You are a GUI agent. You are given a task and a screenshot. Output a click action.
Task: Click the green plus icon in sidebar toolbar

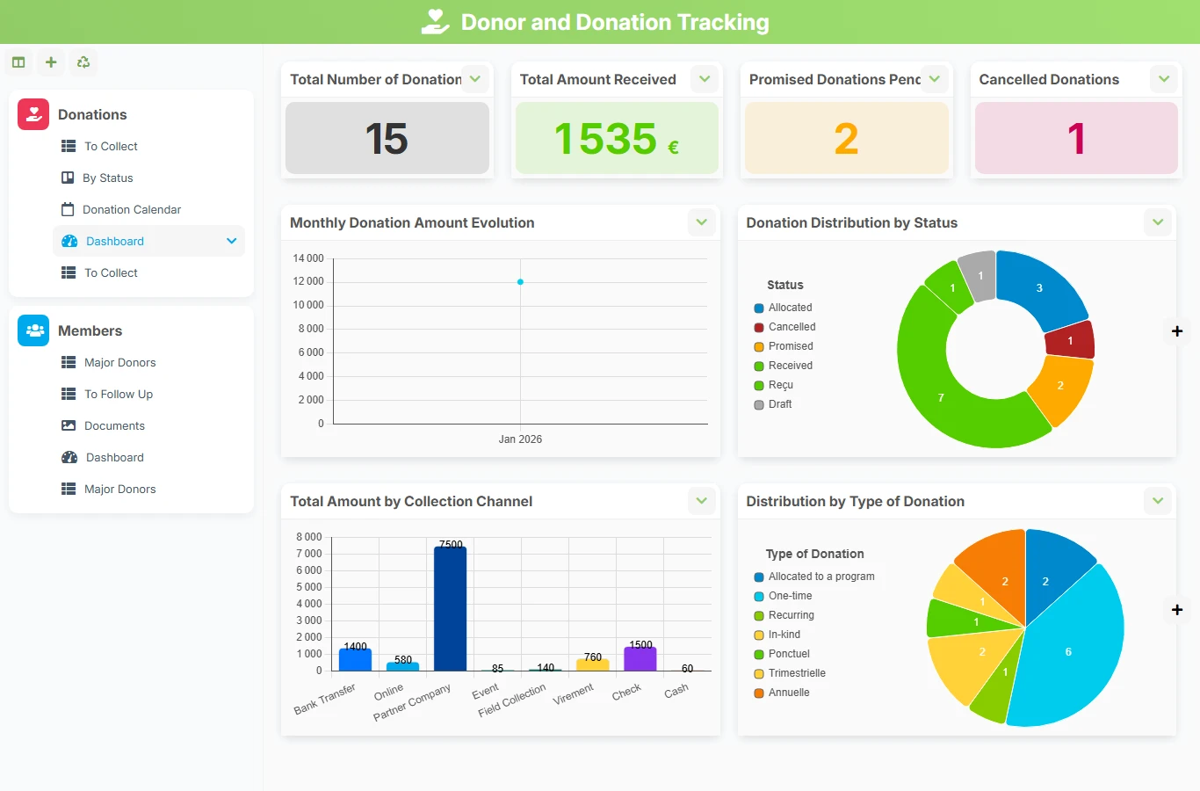51,62
